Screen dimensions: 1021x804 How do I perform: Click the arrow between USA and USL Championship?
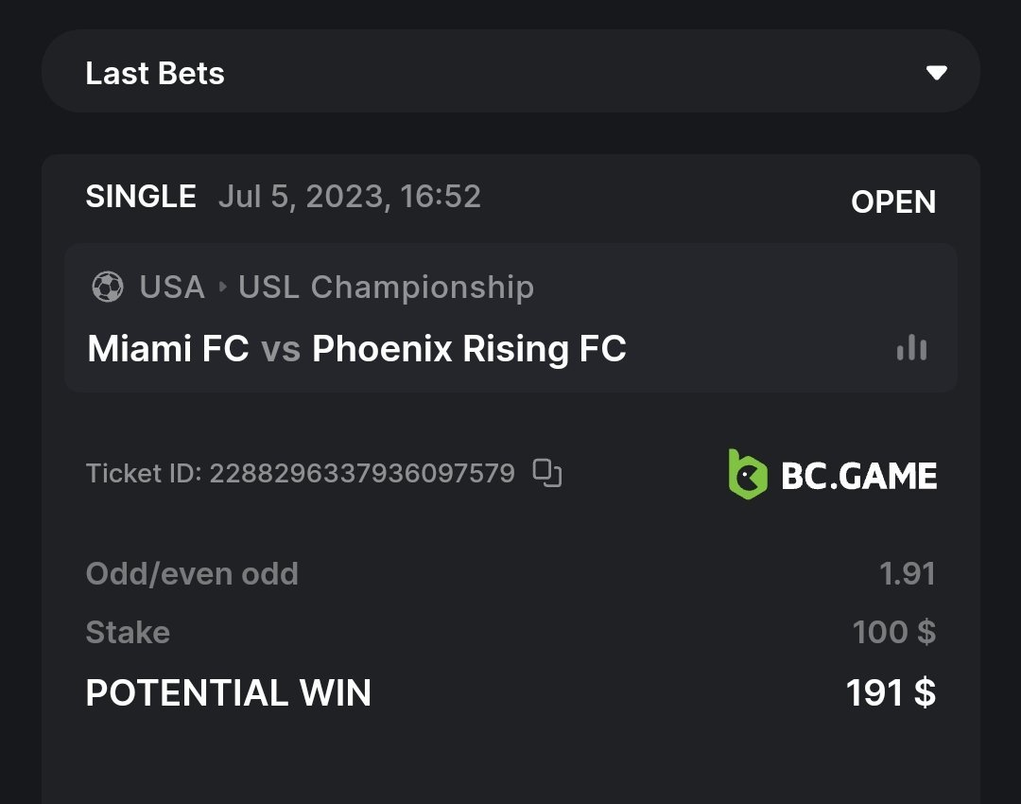pyautogui.click(x=222, y=287)
